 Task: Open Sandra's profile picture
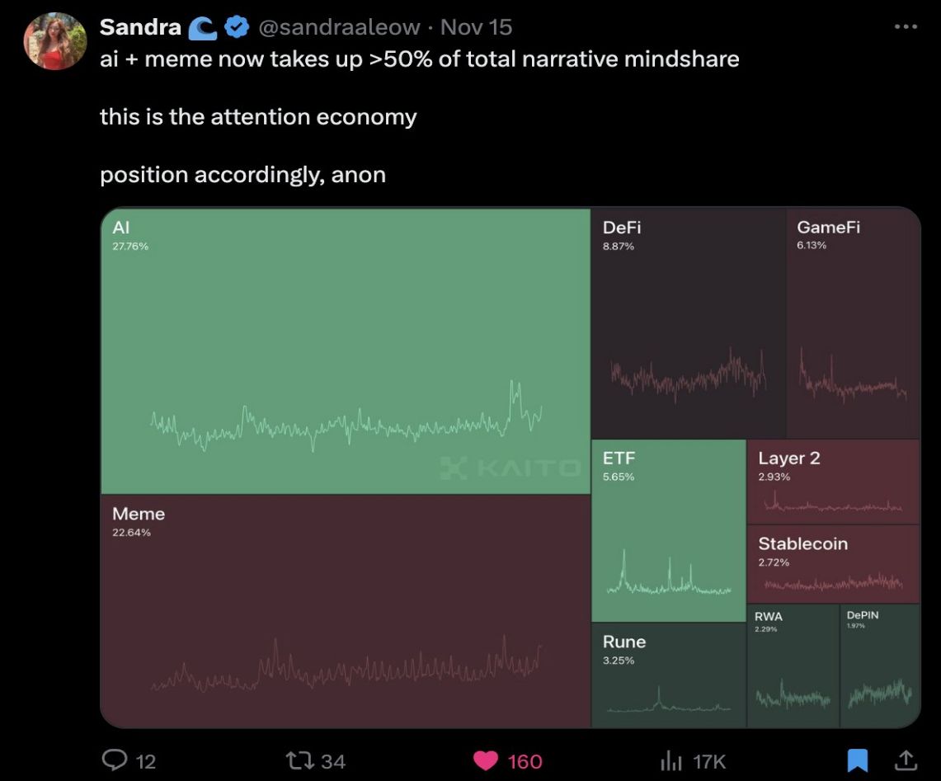coord(55,41)
